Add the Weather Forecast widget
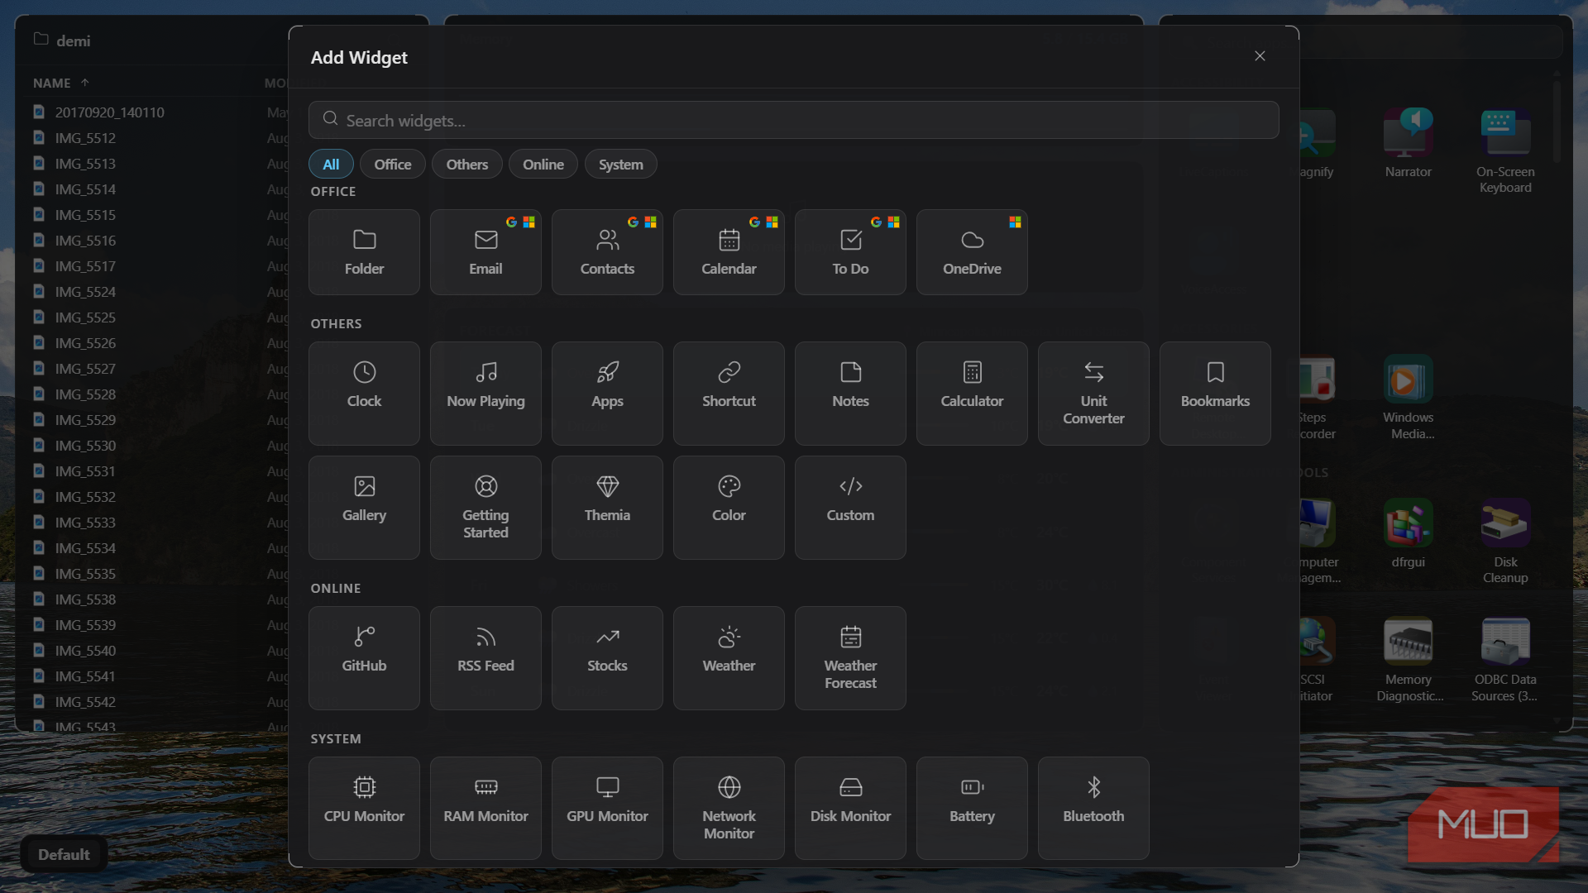The image size is (1588, 893). (x=850, y=658)
